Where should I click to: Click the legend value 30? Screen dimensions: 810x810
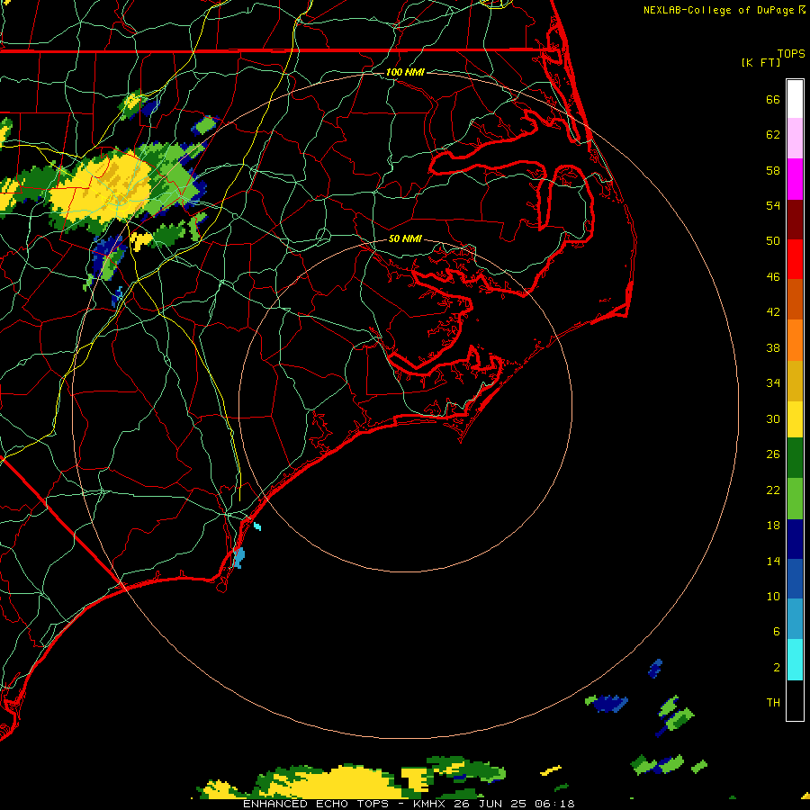click(773, 418)
